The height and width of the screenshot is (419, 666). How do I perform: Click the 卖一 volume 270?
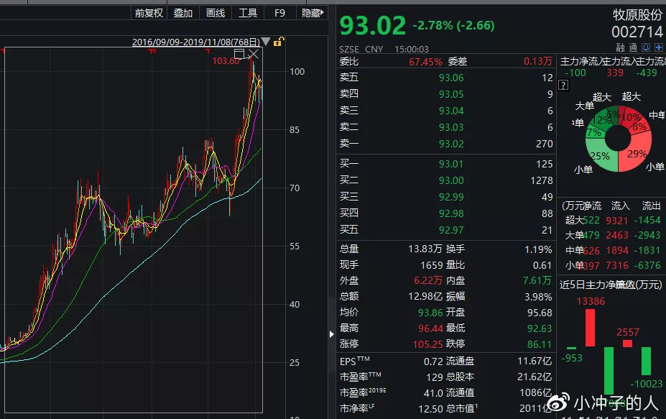[x=544, y=144]
